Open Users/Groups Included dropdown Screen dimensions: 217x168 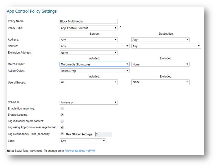tap(88, 82)
